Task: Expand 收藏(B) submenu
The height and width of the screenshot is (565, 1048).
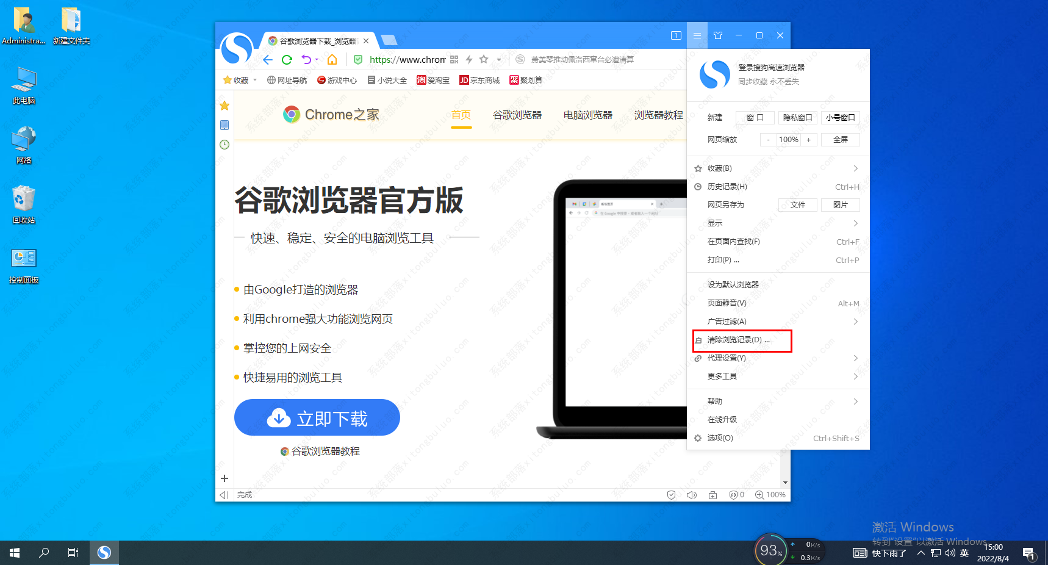Action: click(778, 168)
